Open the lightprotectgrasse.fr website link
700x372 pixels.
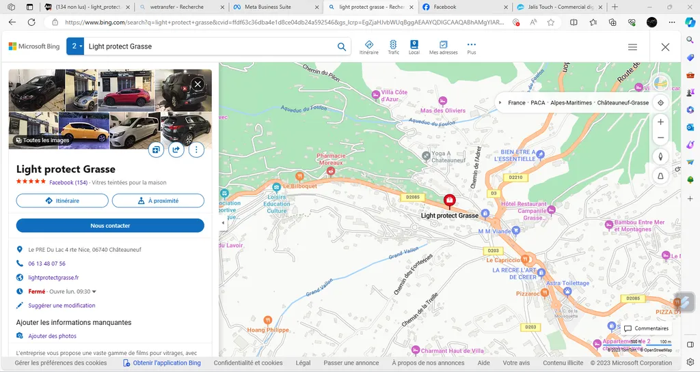click(x=53, y=278)
